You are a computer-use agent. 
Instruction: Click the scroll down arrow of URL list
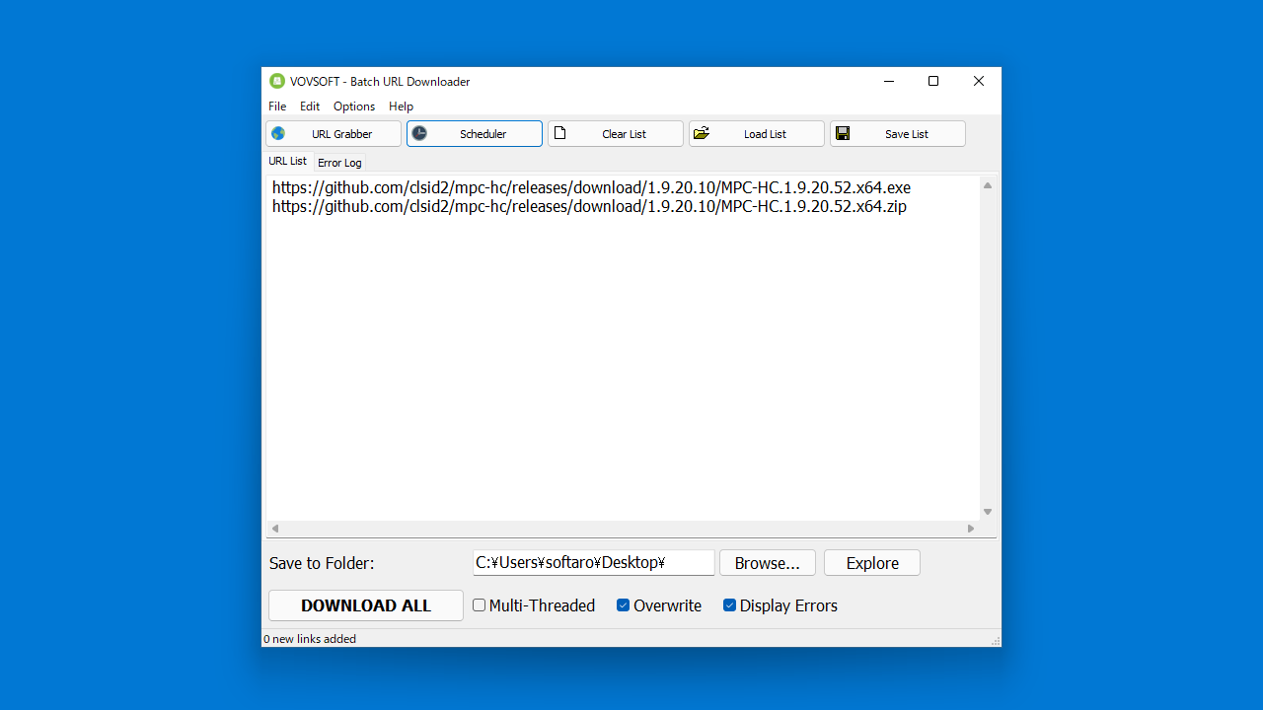[x=988, y=512]
